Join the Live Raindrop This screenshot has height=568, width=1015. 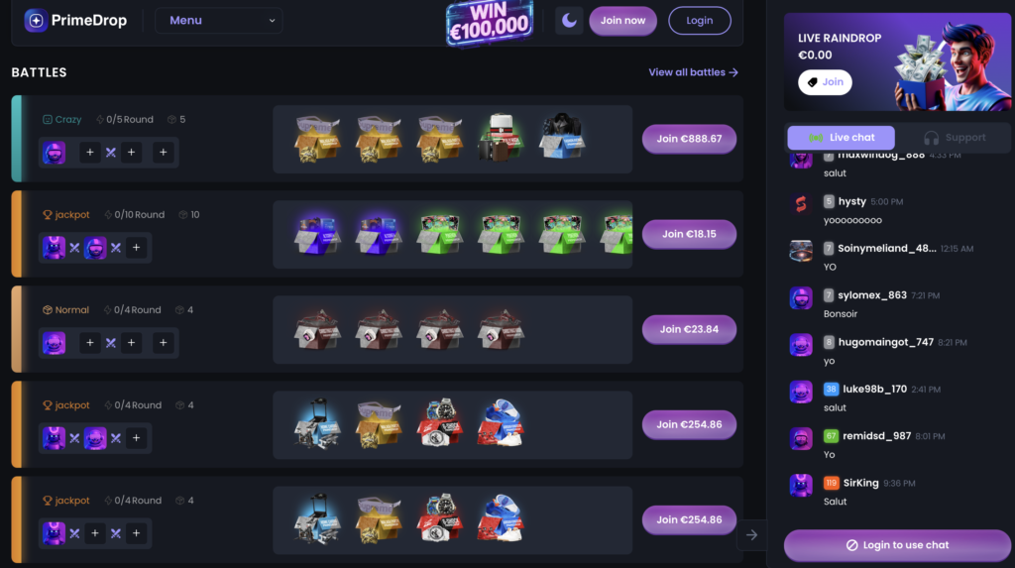[x=825, y=82]
